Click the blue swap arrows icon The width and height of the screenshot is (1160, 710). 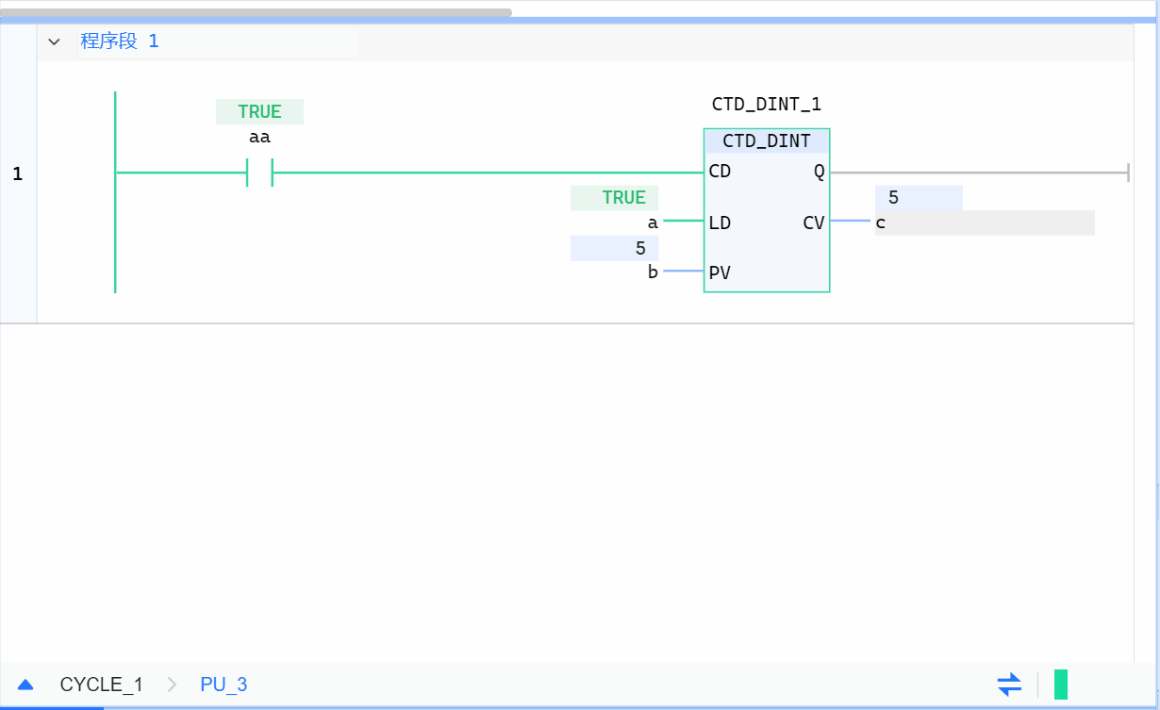tap(1009, 684)
